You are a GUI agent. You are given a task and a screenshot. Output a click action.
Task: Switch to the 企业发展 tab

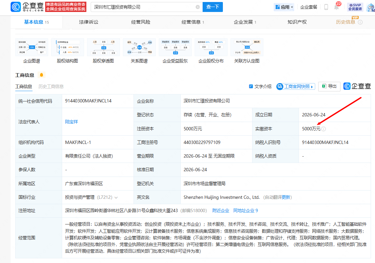[245, 22]
